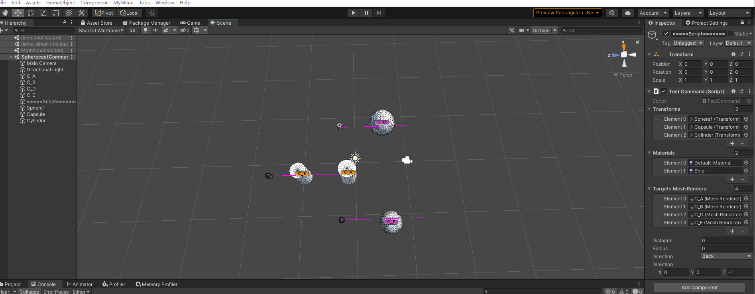Screen dimensions: 755x294
Task: Open the Collab services icon
Action: point(612,13)
